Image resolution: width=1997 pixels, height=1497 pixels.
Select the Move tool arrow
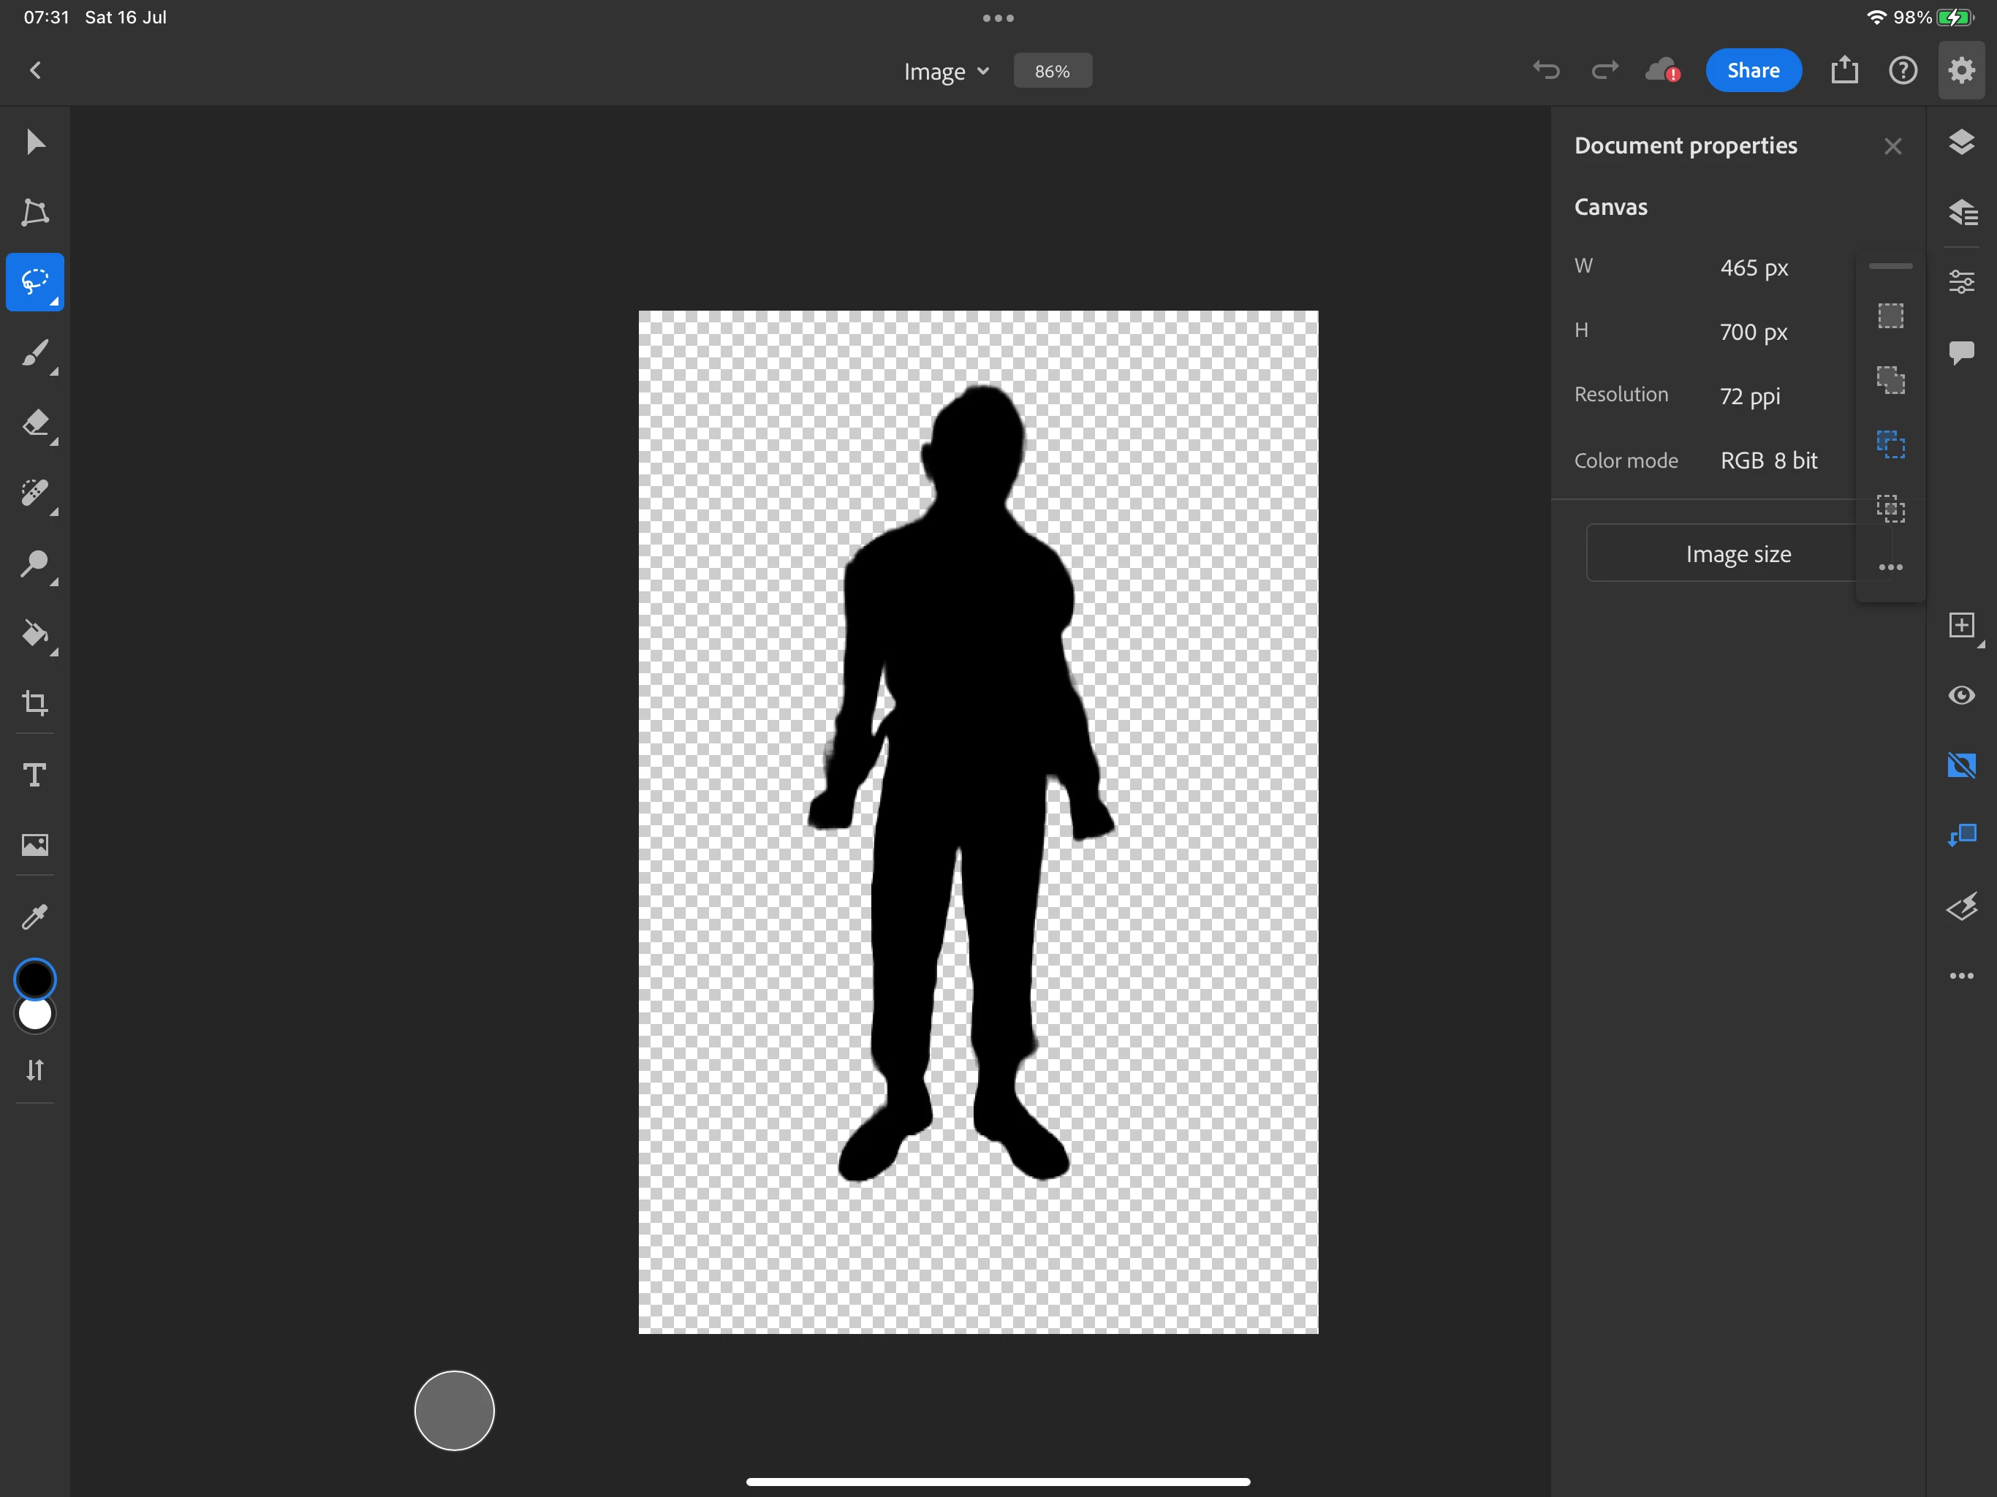pos(35,143)
